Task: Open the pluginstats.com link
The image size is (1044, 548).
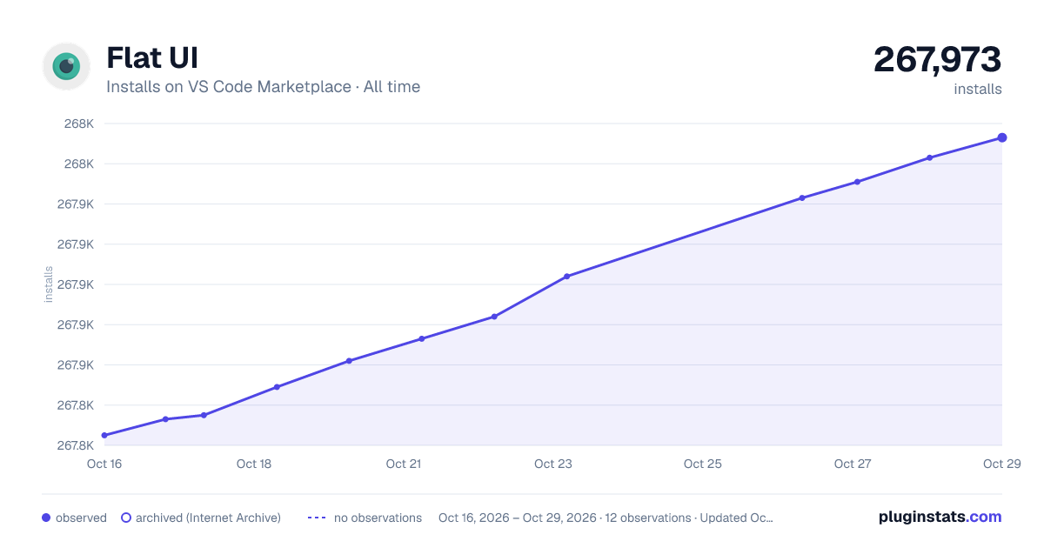Action: click(940, 517)
